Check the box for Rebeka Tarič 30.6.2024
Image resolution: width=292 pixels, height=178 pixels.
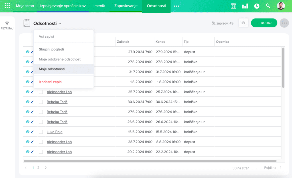pos(41,102)
